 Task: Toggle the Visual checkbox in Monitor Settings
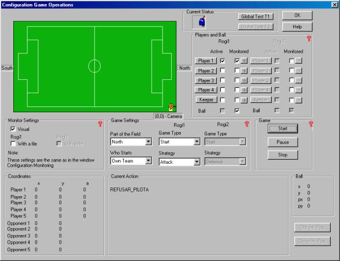13,129
